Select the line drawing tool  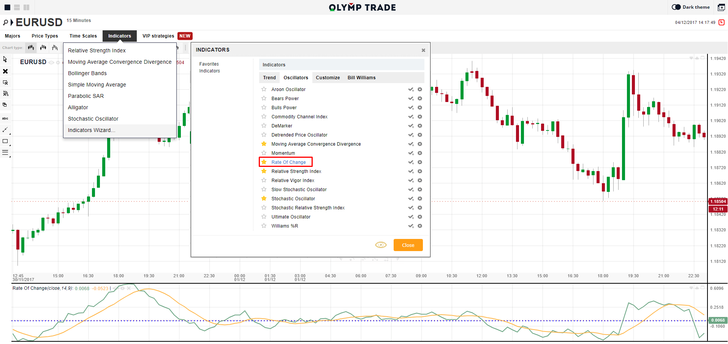[x=5, y=130]
